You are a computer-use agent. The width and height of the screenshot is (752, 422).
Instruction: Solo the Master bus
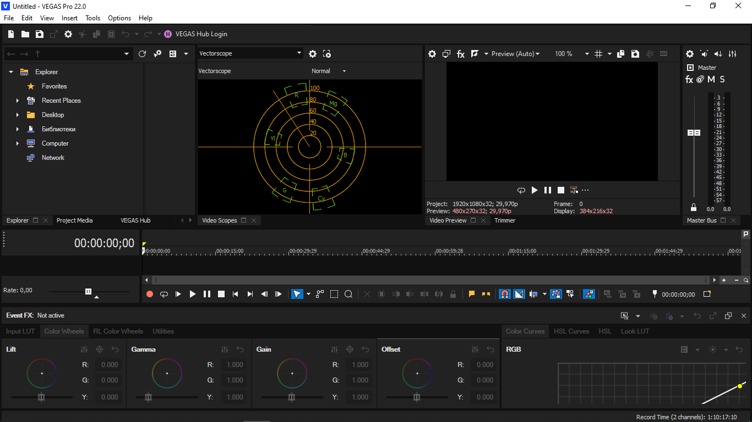click(722, 79)
